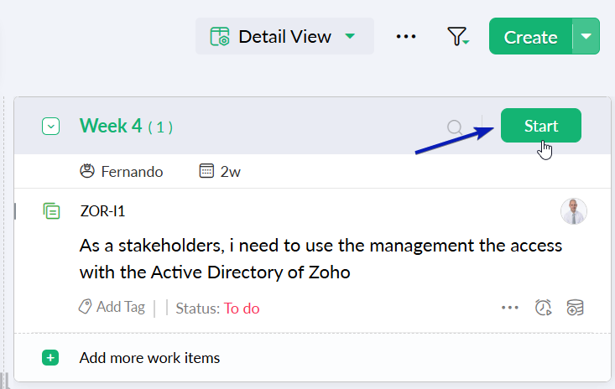Collapse the Week 4 sprint section
The width and height of the screenshot is (615, 389).
[x=50, y=127]
